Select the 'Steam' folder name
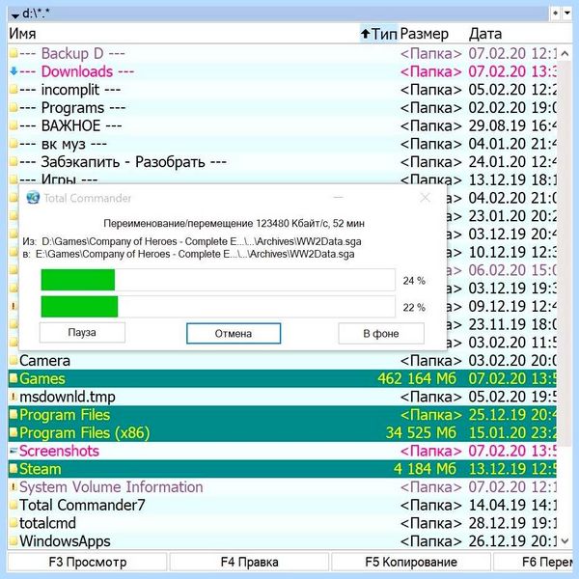 (40, 469)
